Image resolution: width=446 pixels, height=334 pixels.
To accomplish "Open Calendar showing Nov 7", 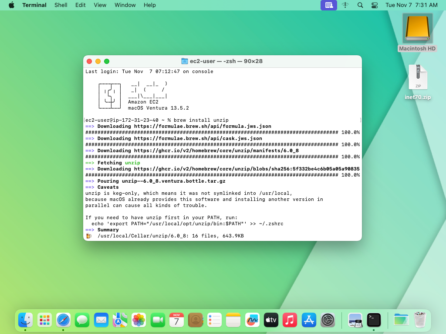I will 177,320.
